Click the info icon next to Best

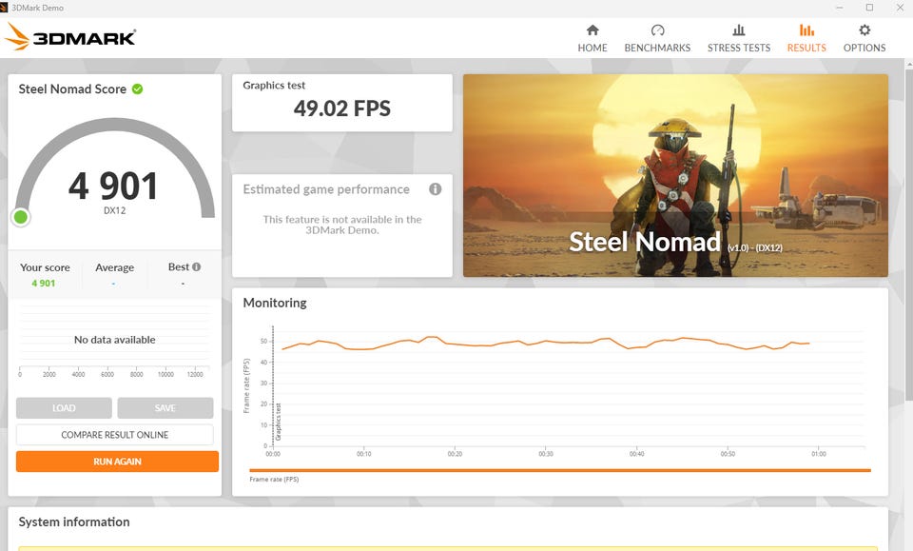[196, 266]
